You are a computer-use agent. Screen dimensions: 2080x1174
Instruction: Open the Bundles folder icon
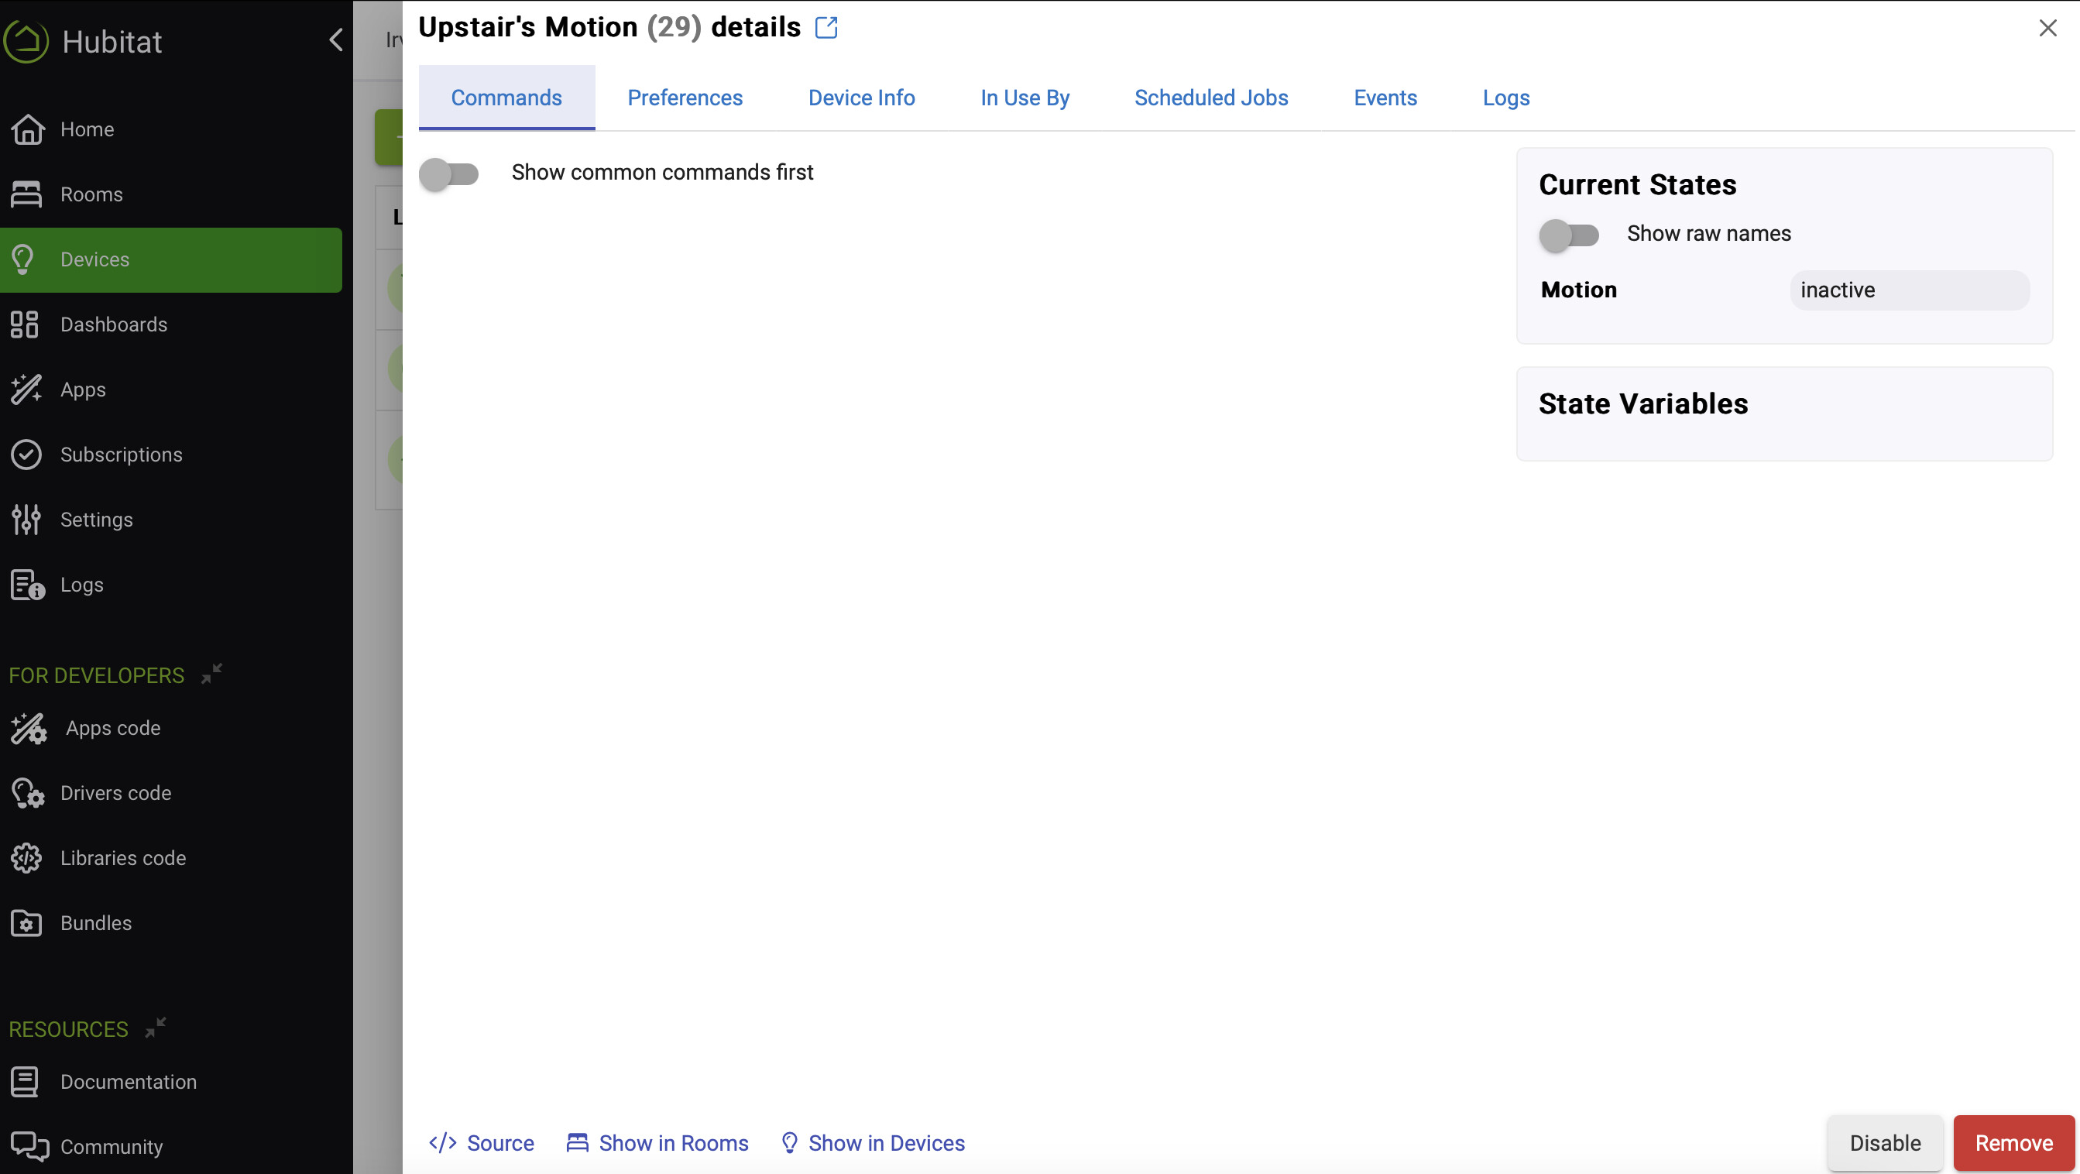[x=26, y=923]
